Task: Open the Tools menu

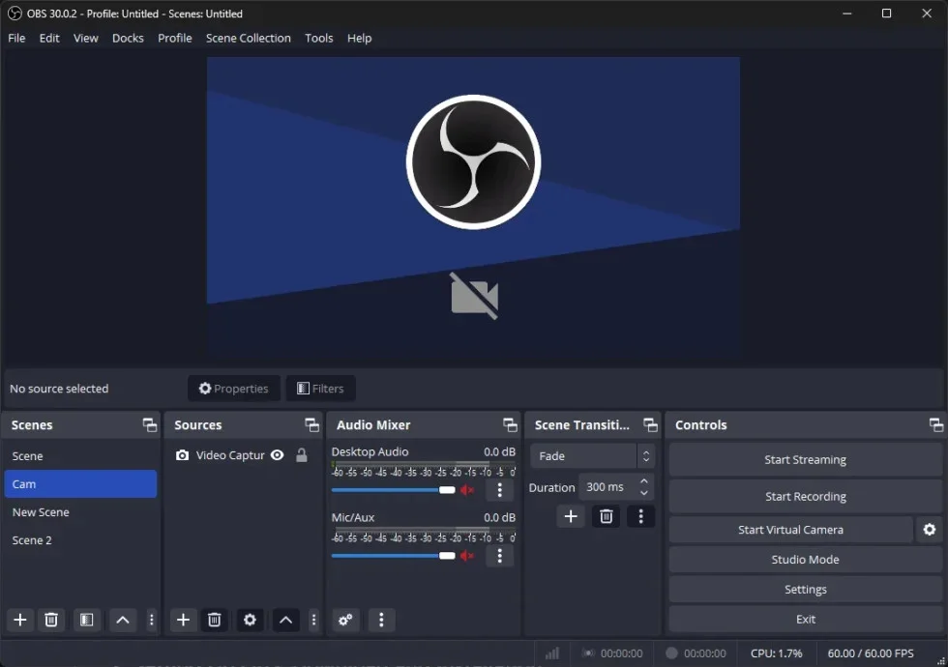Action: click(x=319, y=38)
